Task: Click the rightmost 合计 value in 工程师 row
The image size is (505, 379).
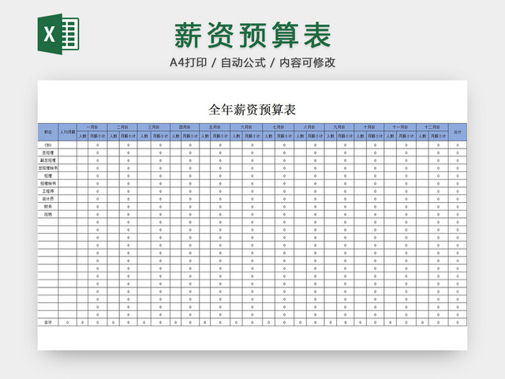Action: (x=458, y=191)
